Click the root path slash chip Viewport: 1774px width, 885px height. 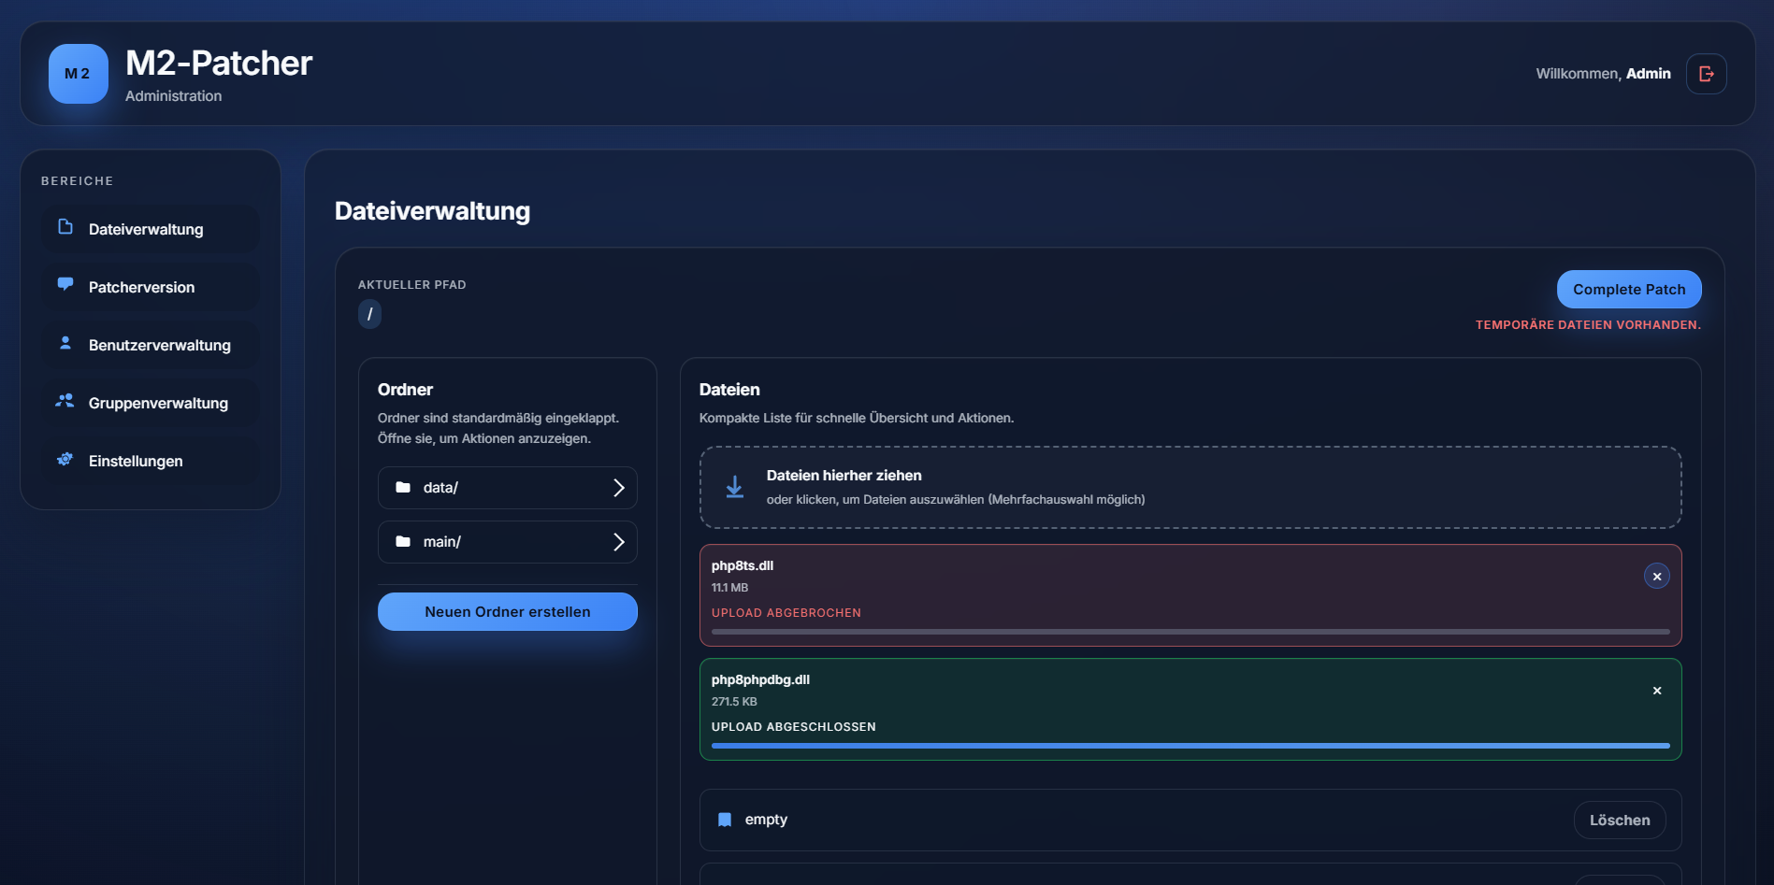(x=369, y=314)
